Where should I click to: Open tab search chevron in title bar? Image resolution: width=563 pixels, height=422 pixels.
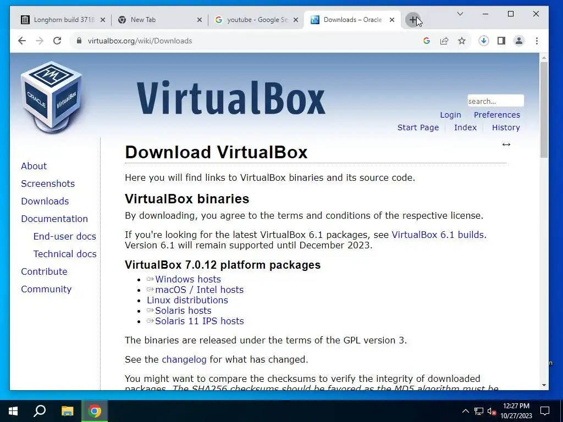pos(460,14)
